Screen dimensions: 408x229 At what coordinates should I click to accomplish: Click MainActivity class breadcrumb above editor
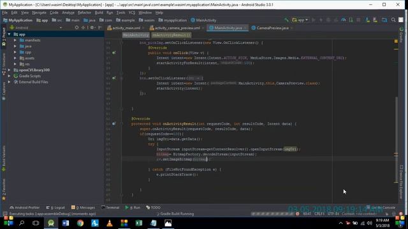(136, 35)
